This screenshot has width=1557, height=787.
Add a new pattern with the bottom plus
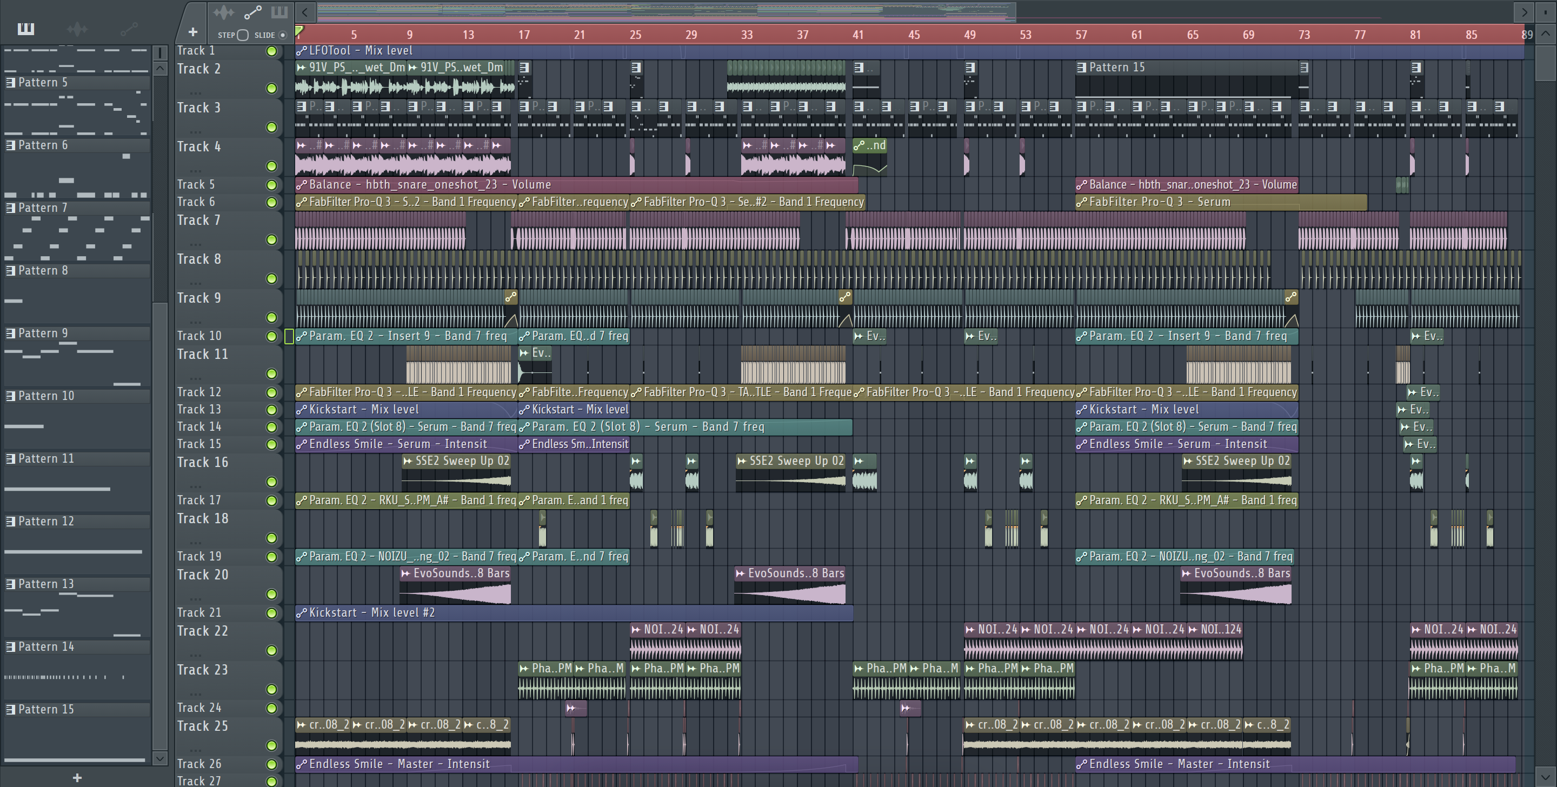click(x=77, y=778)
